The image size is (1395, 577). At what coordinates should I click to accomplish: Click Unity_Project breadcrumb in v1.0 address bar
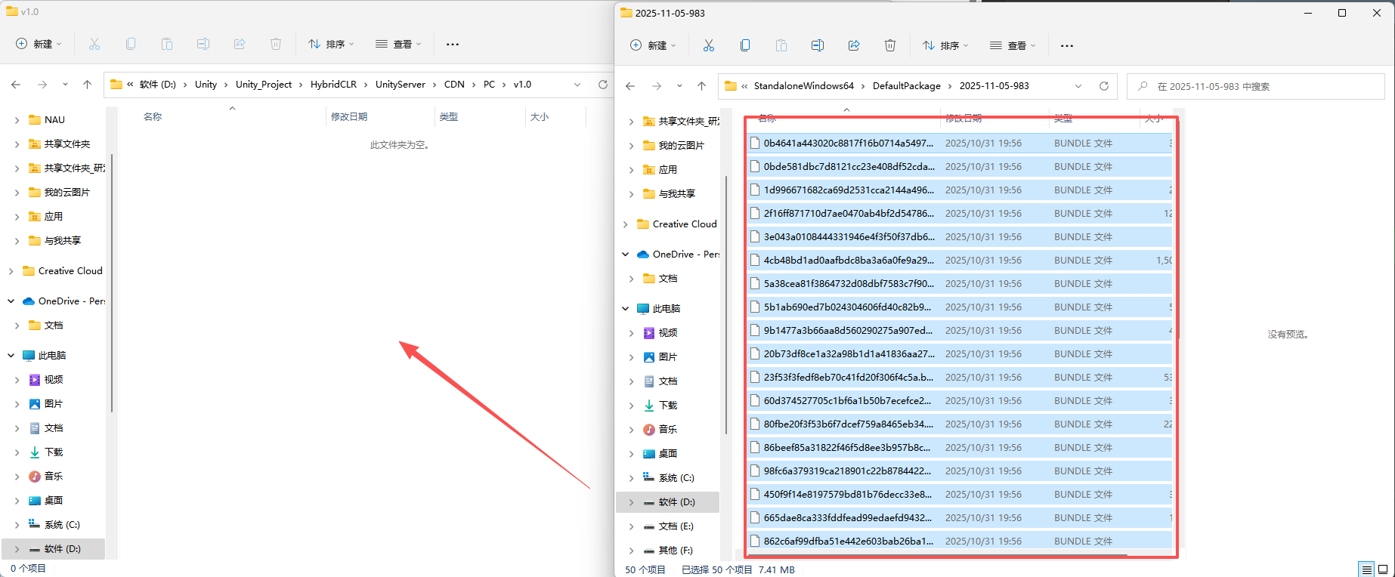tap(264, 85)
